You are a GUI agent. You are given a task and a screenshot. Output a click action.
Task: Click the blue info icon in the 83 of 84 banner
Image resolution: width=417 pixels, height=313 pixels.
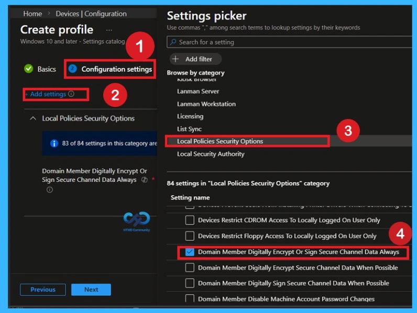pos(54,144)
